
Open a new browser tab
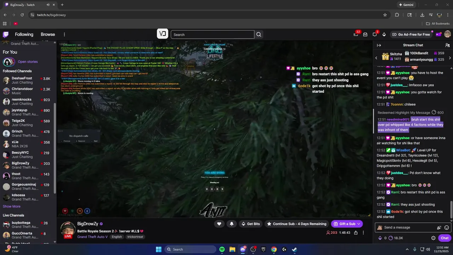(62, 5)
